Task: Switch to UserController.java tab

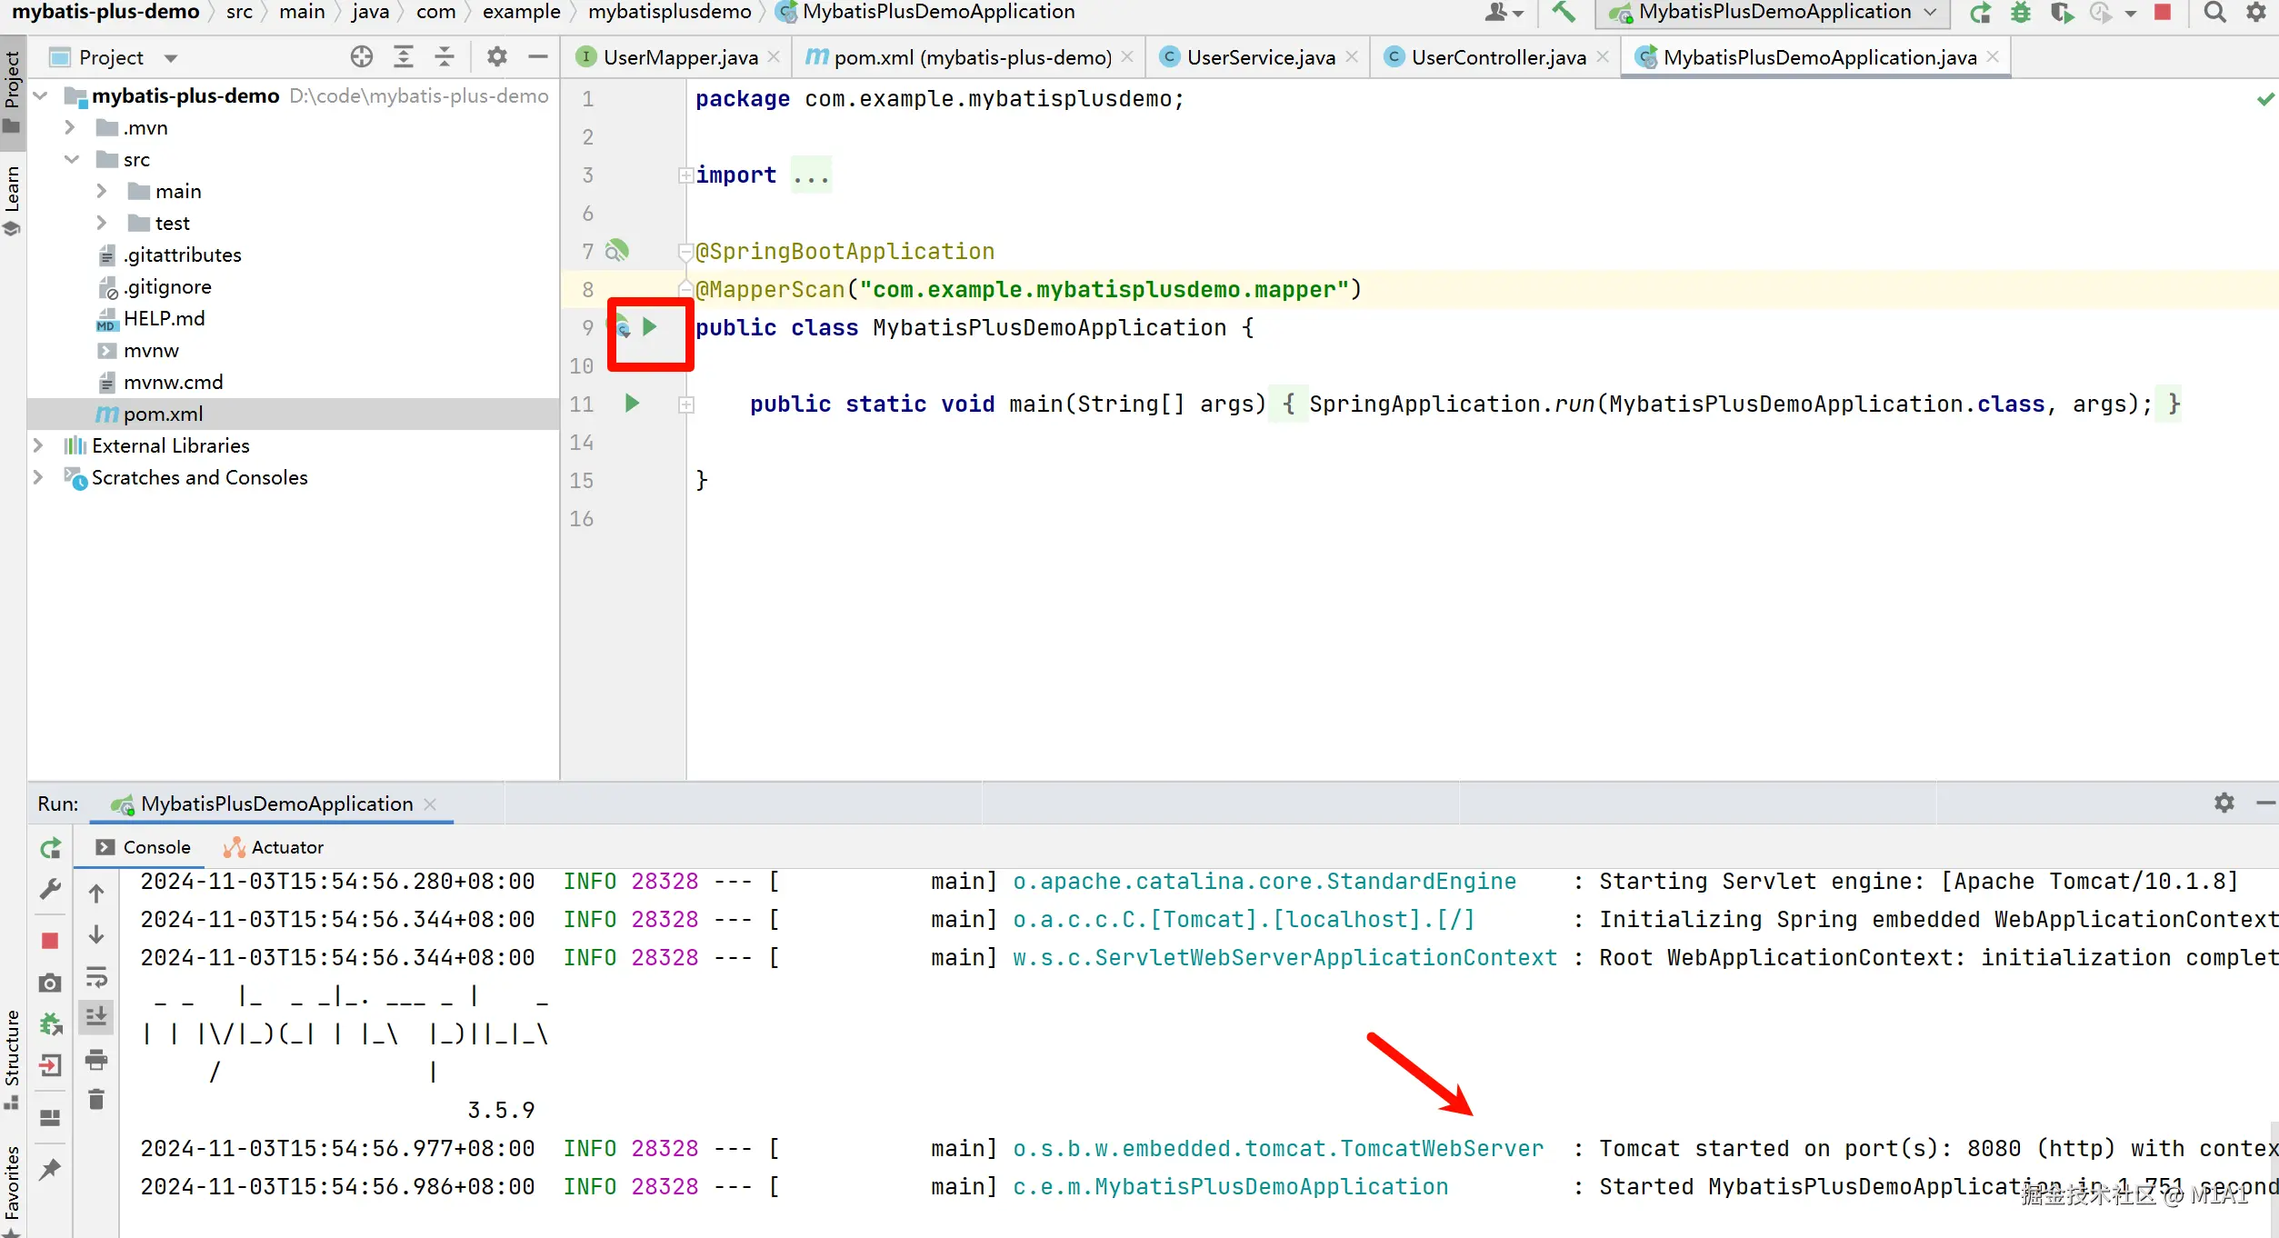Action: click(1497, 57)
